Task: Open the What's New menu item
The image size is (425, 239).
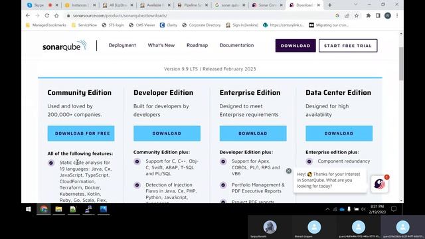Action: pyautogui.click(x=161, y=45)
